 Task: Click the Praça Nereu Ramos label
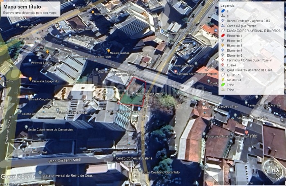coord(31,39)
